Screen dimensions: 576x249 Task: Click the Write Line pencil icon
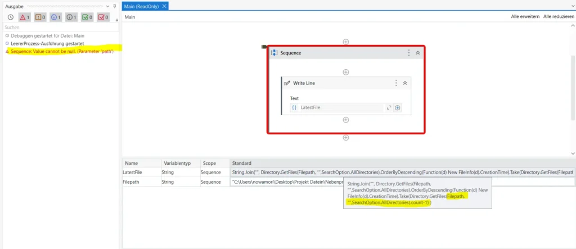tap(287, 83)
